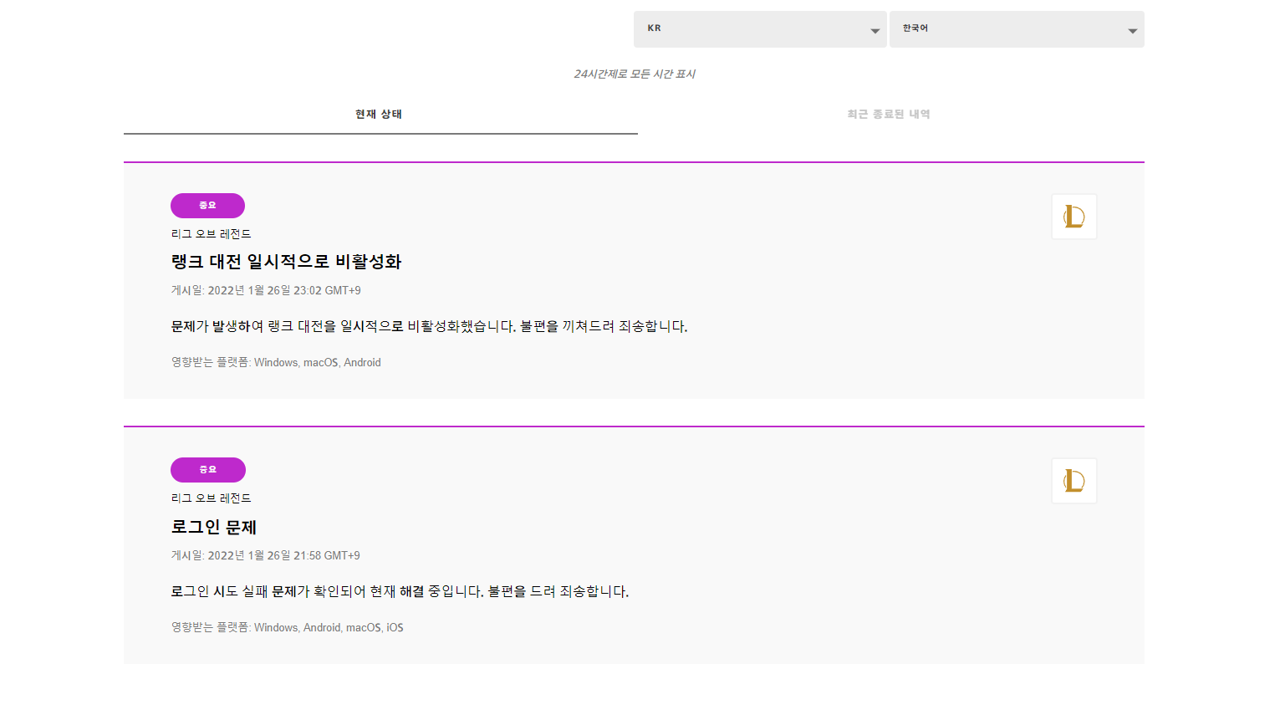Click 리그 오브 레전드 label above 로그인 문제 title
The width and height of the screenshot is (1280, 715).
click(x=211, y=498)
